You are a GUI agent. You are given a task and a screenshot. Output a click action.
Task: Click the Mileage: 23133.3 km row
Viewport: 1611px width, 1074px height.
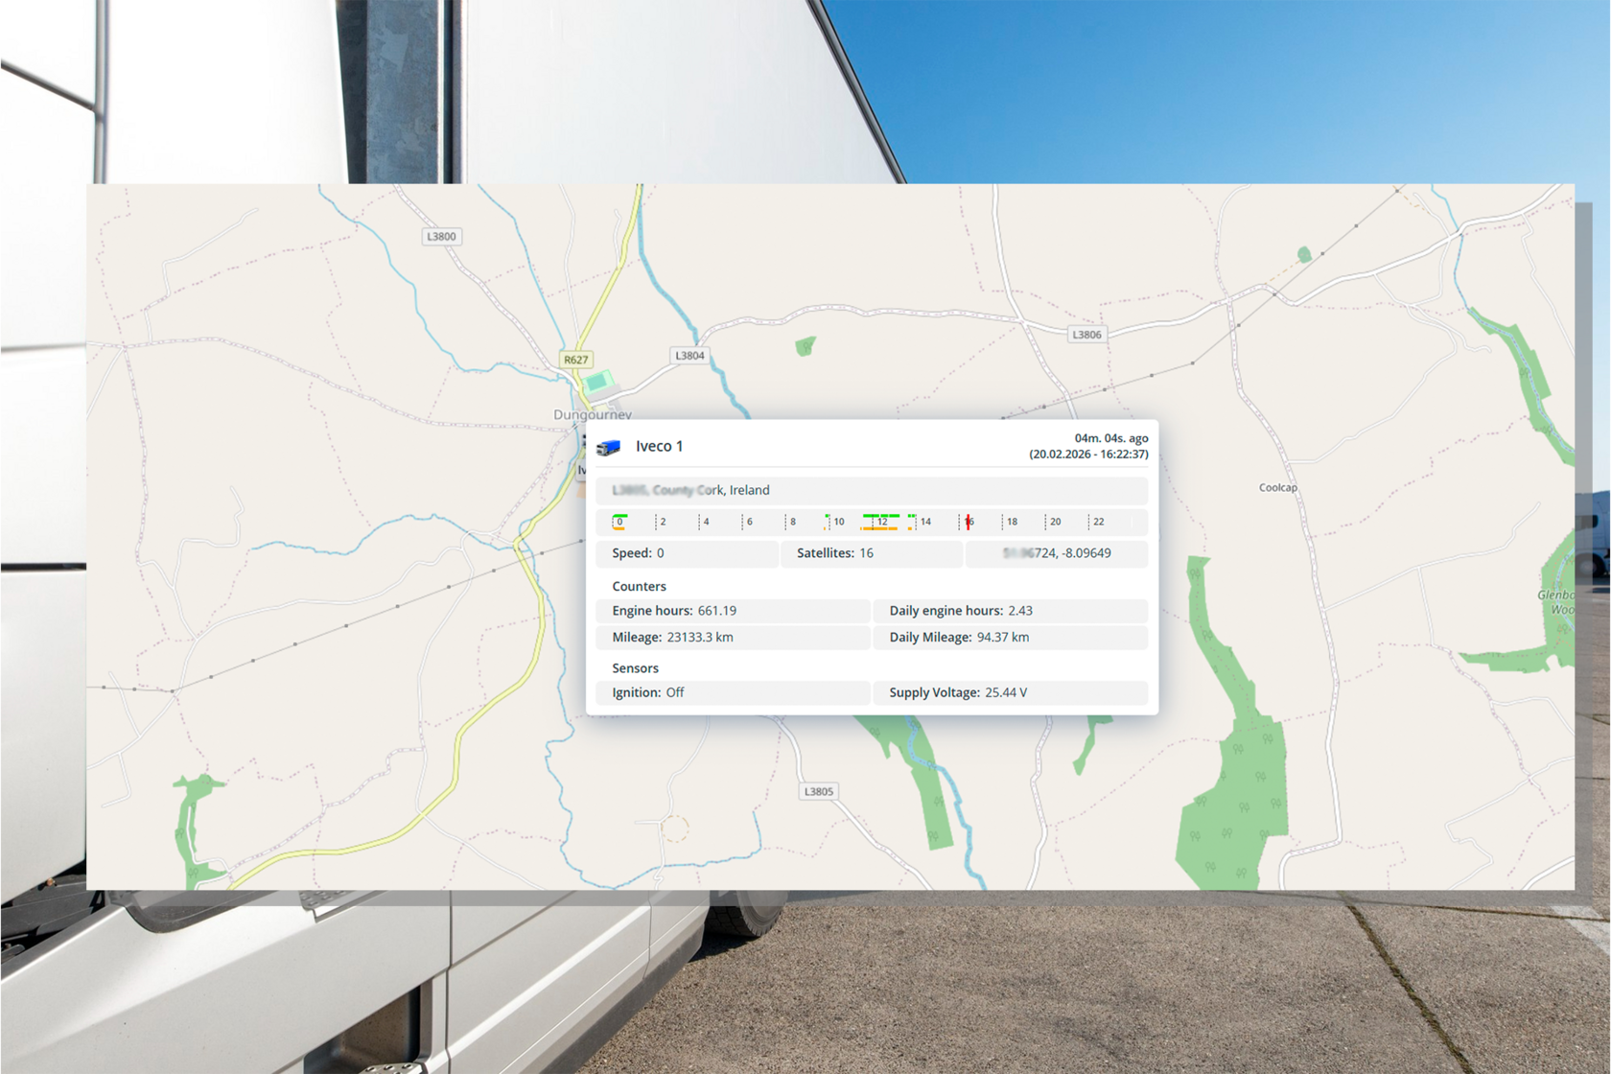pos(733,638)
